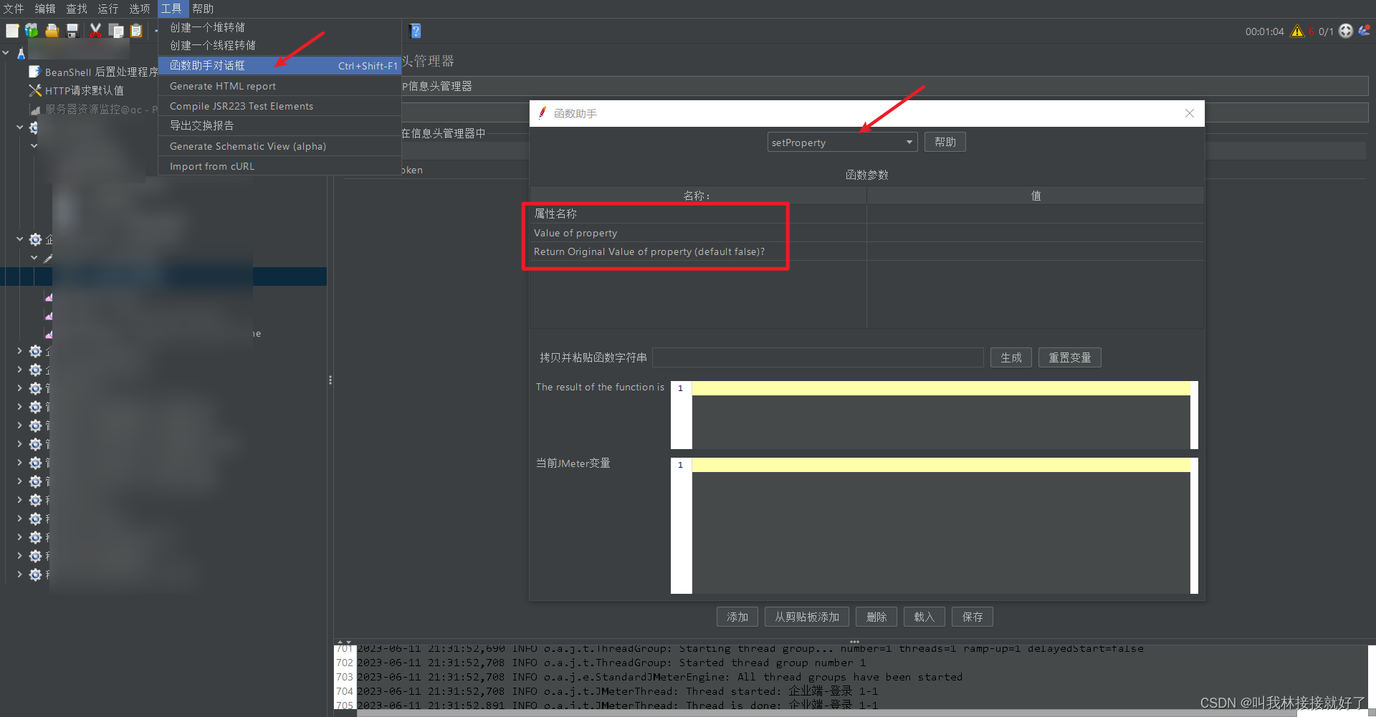The width and height of the screenshot is (1376, 717).
Task: Select the BeanShell post-processor icon
Action: click(34, 72)
